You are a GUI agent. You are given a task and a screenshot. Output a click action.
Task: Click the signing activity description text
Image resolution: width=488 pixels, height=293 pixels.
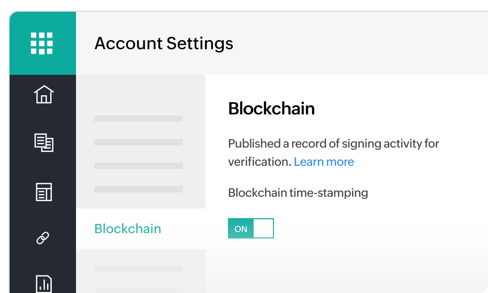[333, 153]
